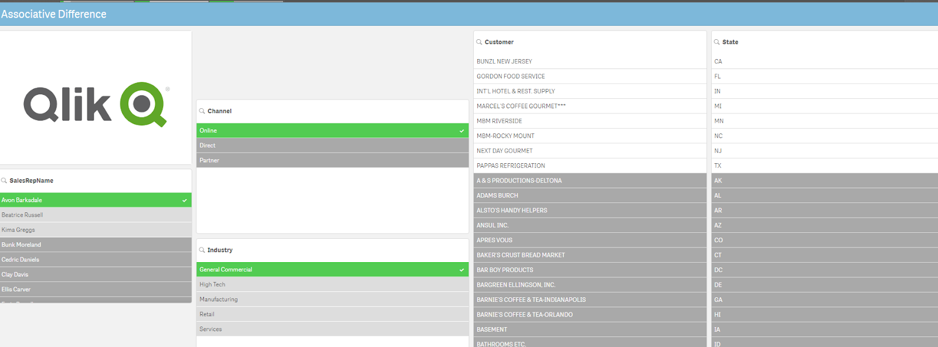The image size is (938, 347).
Task: Select CA in State list
Action: (x=825, y=61)
